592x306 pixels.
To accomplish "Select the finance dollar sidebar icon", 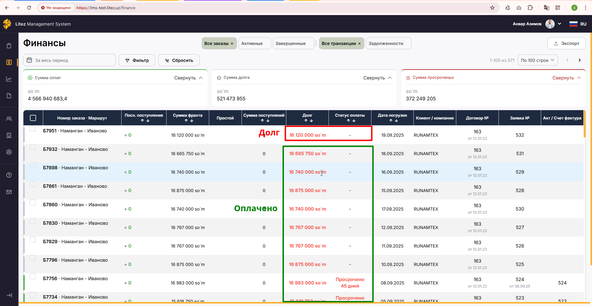I will point(9,62).
